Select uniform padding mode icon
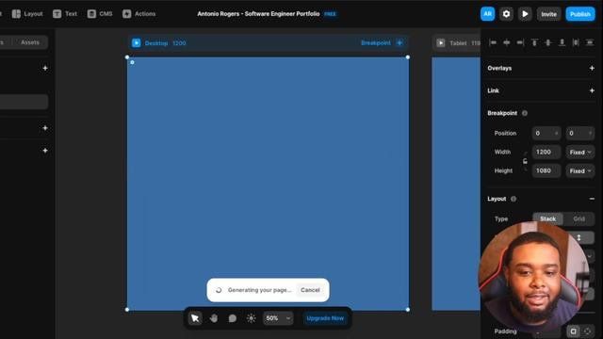 [573, 331]
